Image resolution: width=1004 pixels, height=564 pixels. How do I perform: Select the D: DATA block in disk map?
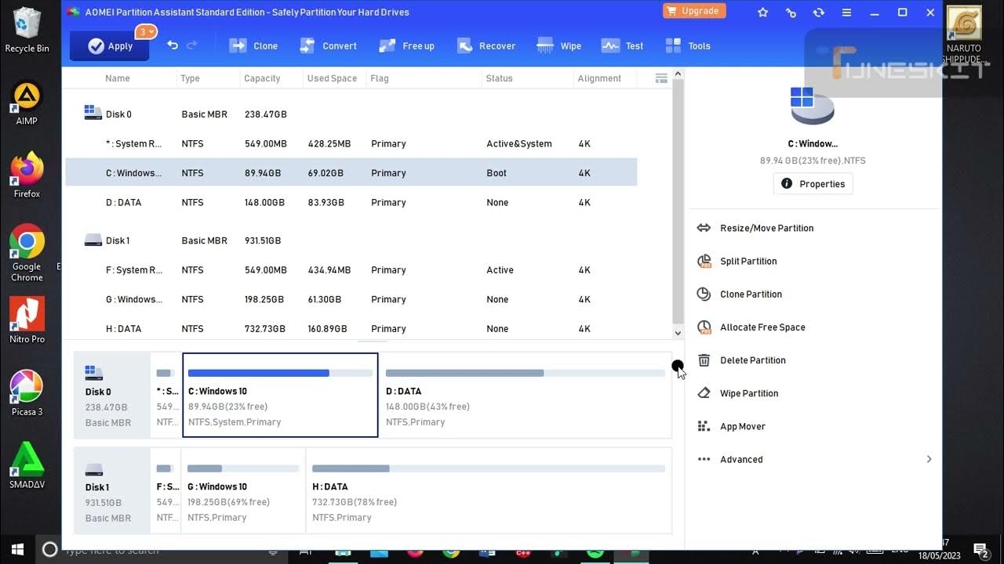coord(526,395)
